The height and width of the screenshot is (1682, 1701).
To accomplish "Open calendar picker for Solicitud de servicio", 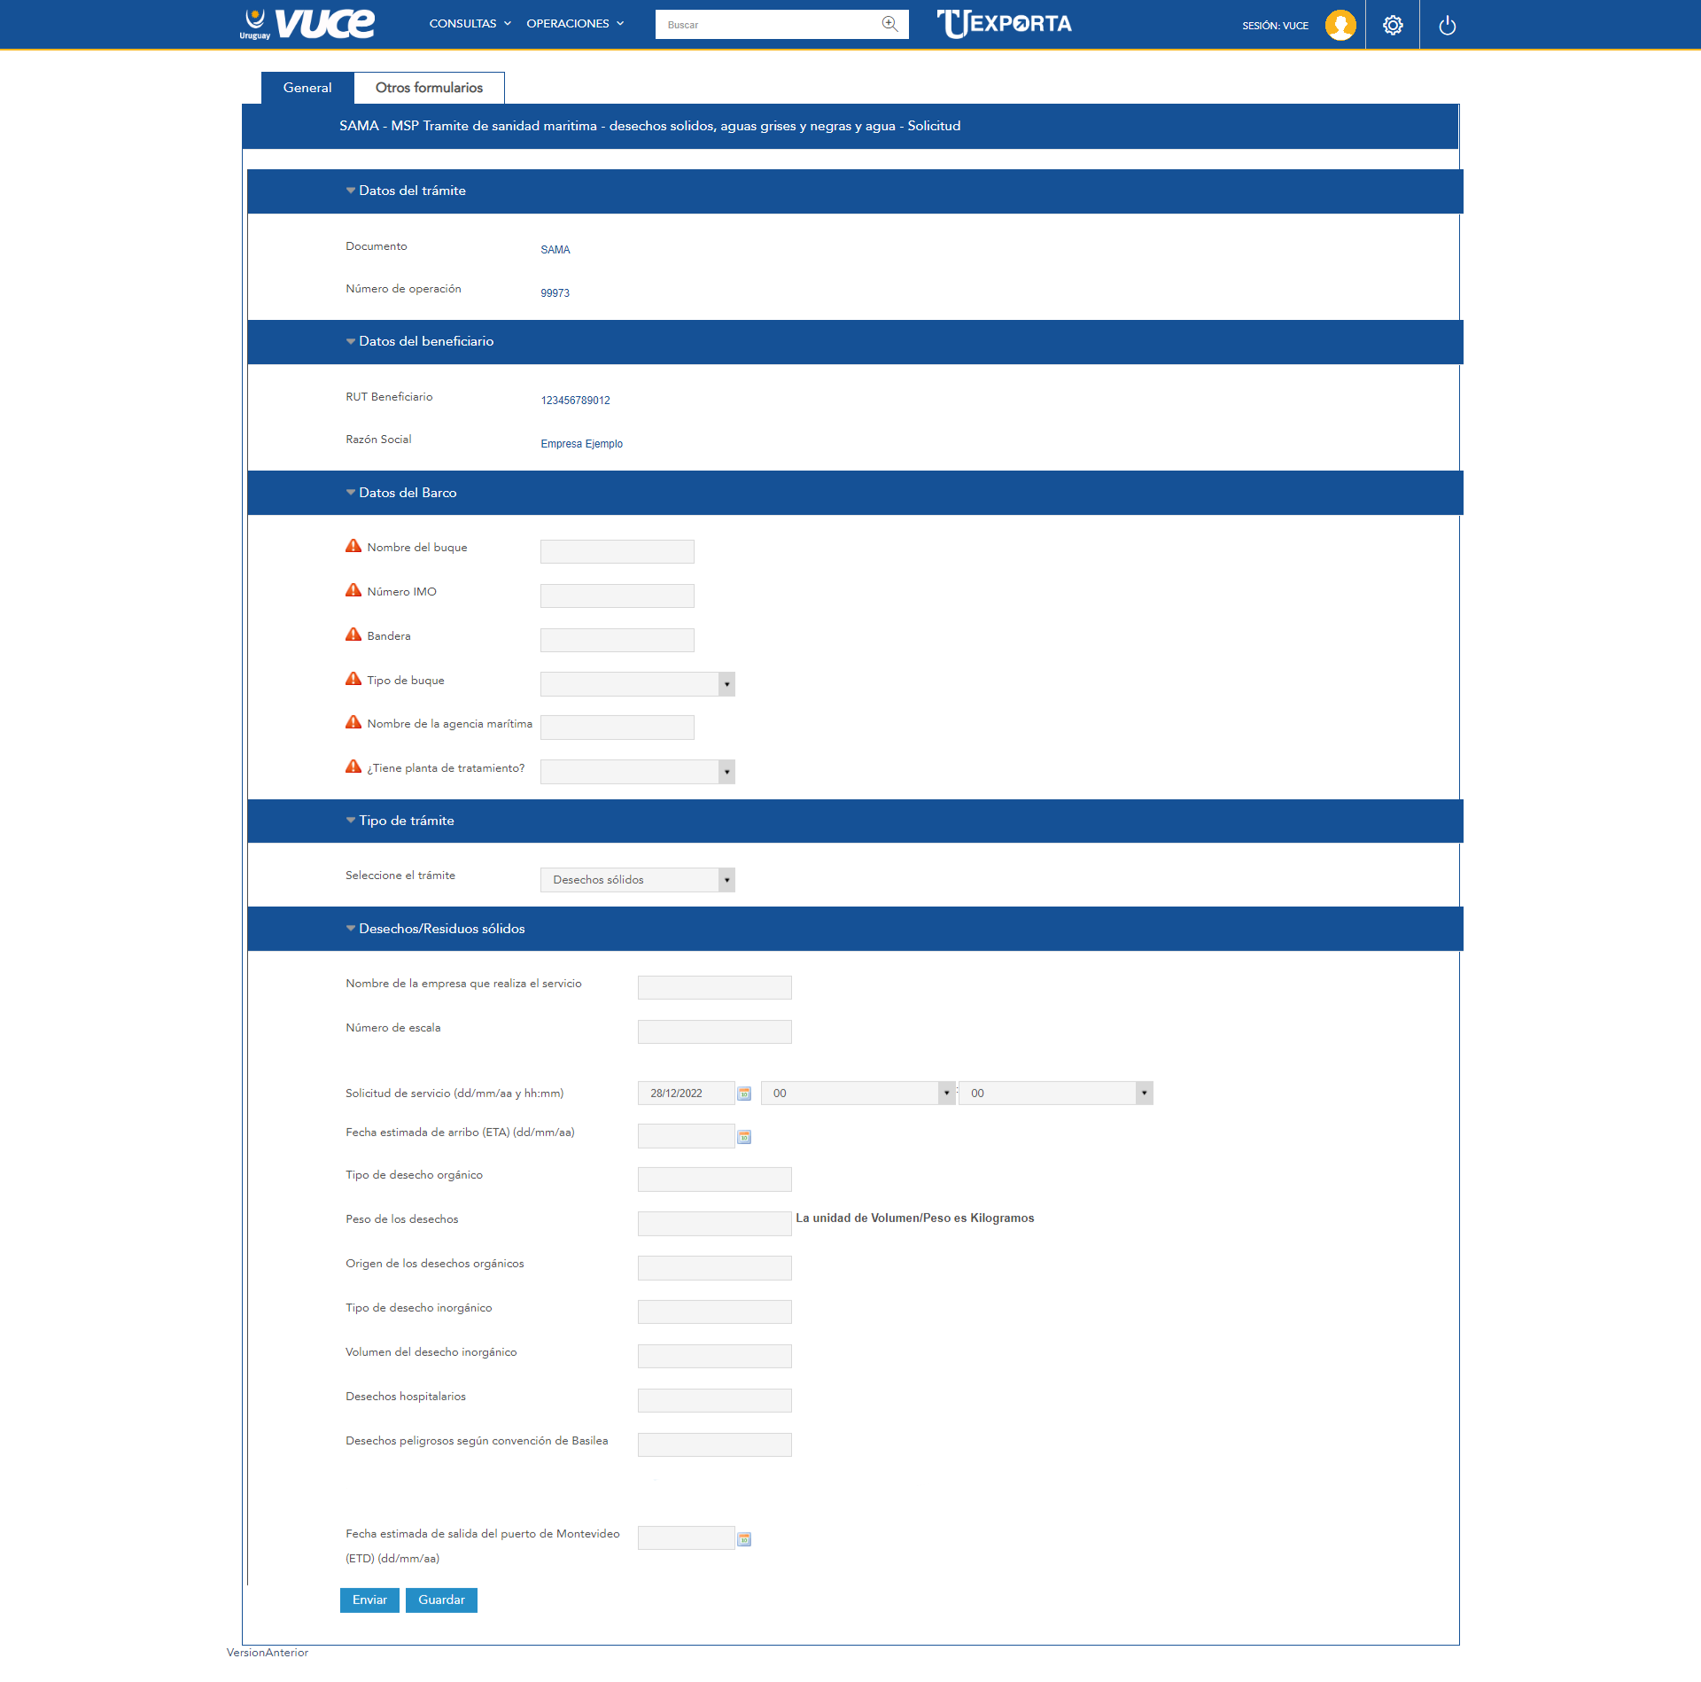I will (744, 1094).
